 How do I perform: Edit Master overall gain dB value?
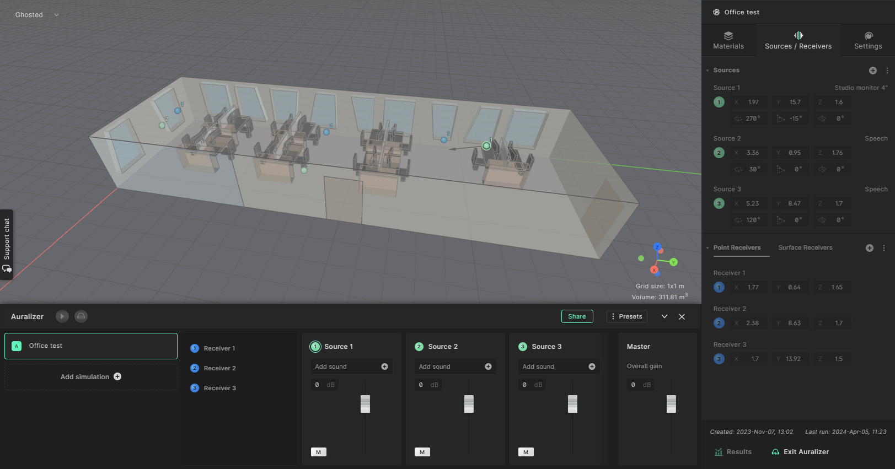(x=641, y=385)
